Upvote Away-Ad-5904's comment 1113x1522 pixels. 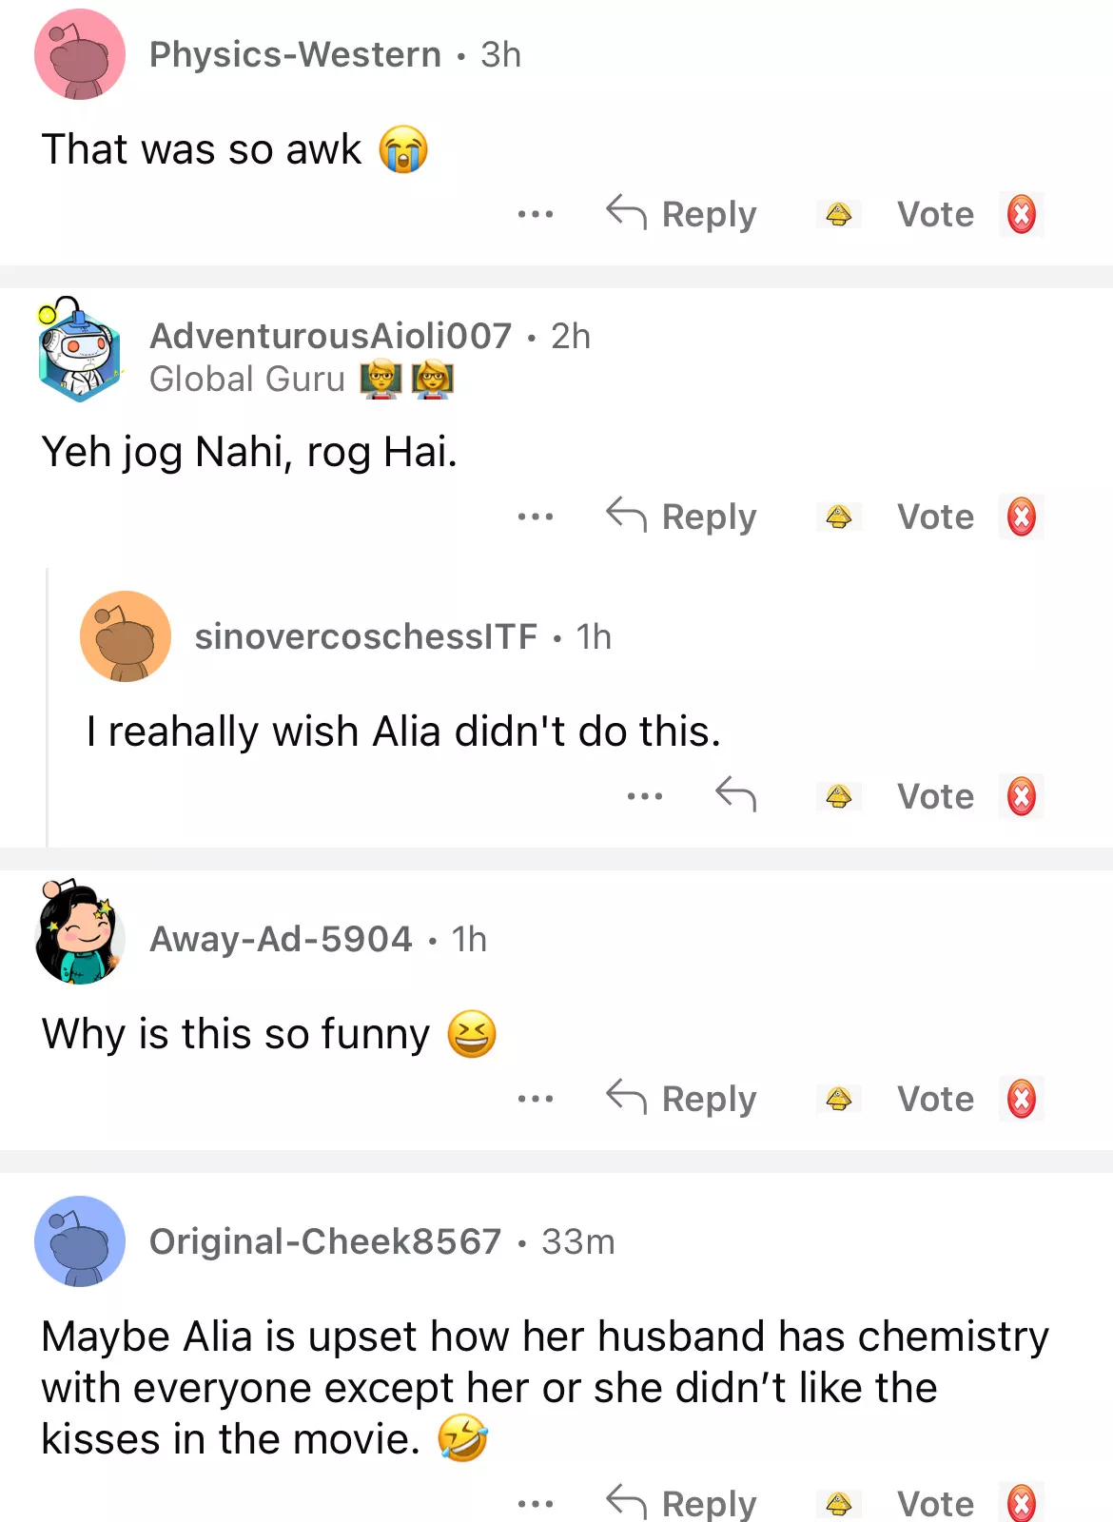pyautogui.click(x=838, y=1099)
